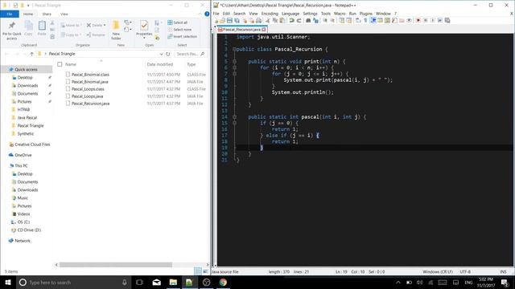Collapse the Pascal_Recursion class fold marker

(x=234, y=49)
